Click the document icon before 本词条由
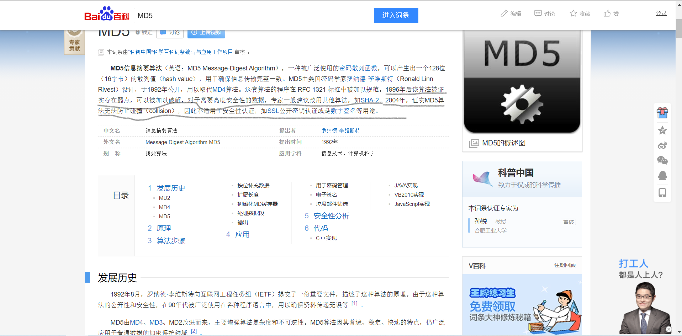The image size is (682, 336). (x=101, y=52)
